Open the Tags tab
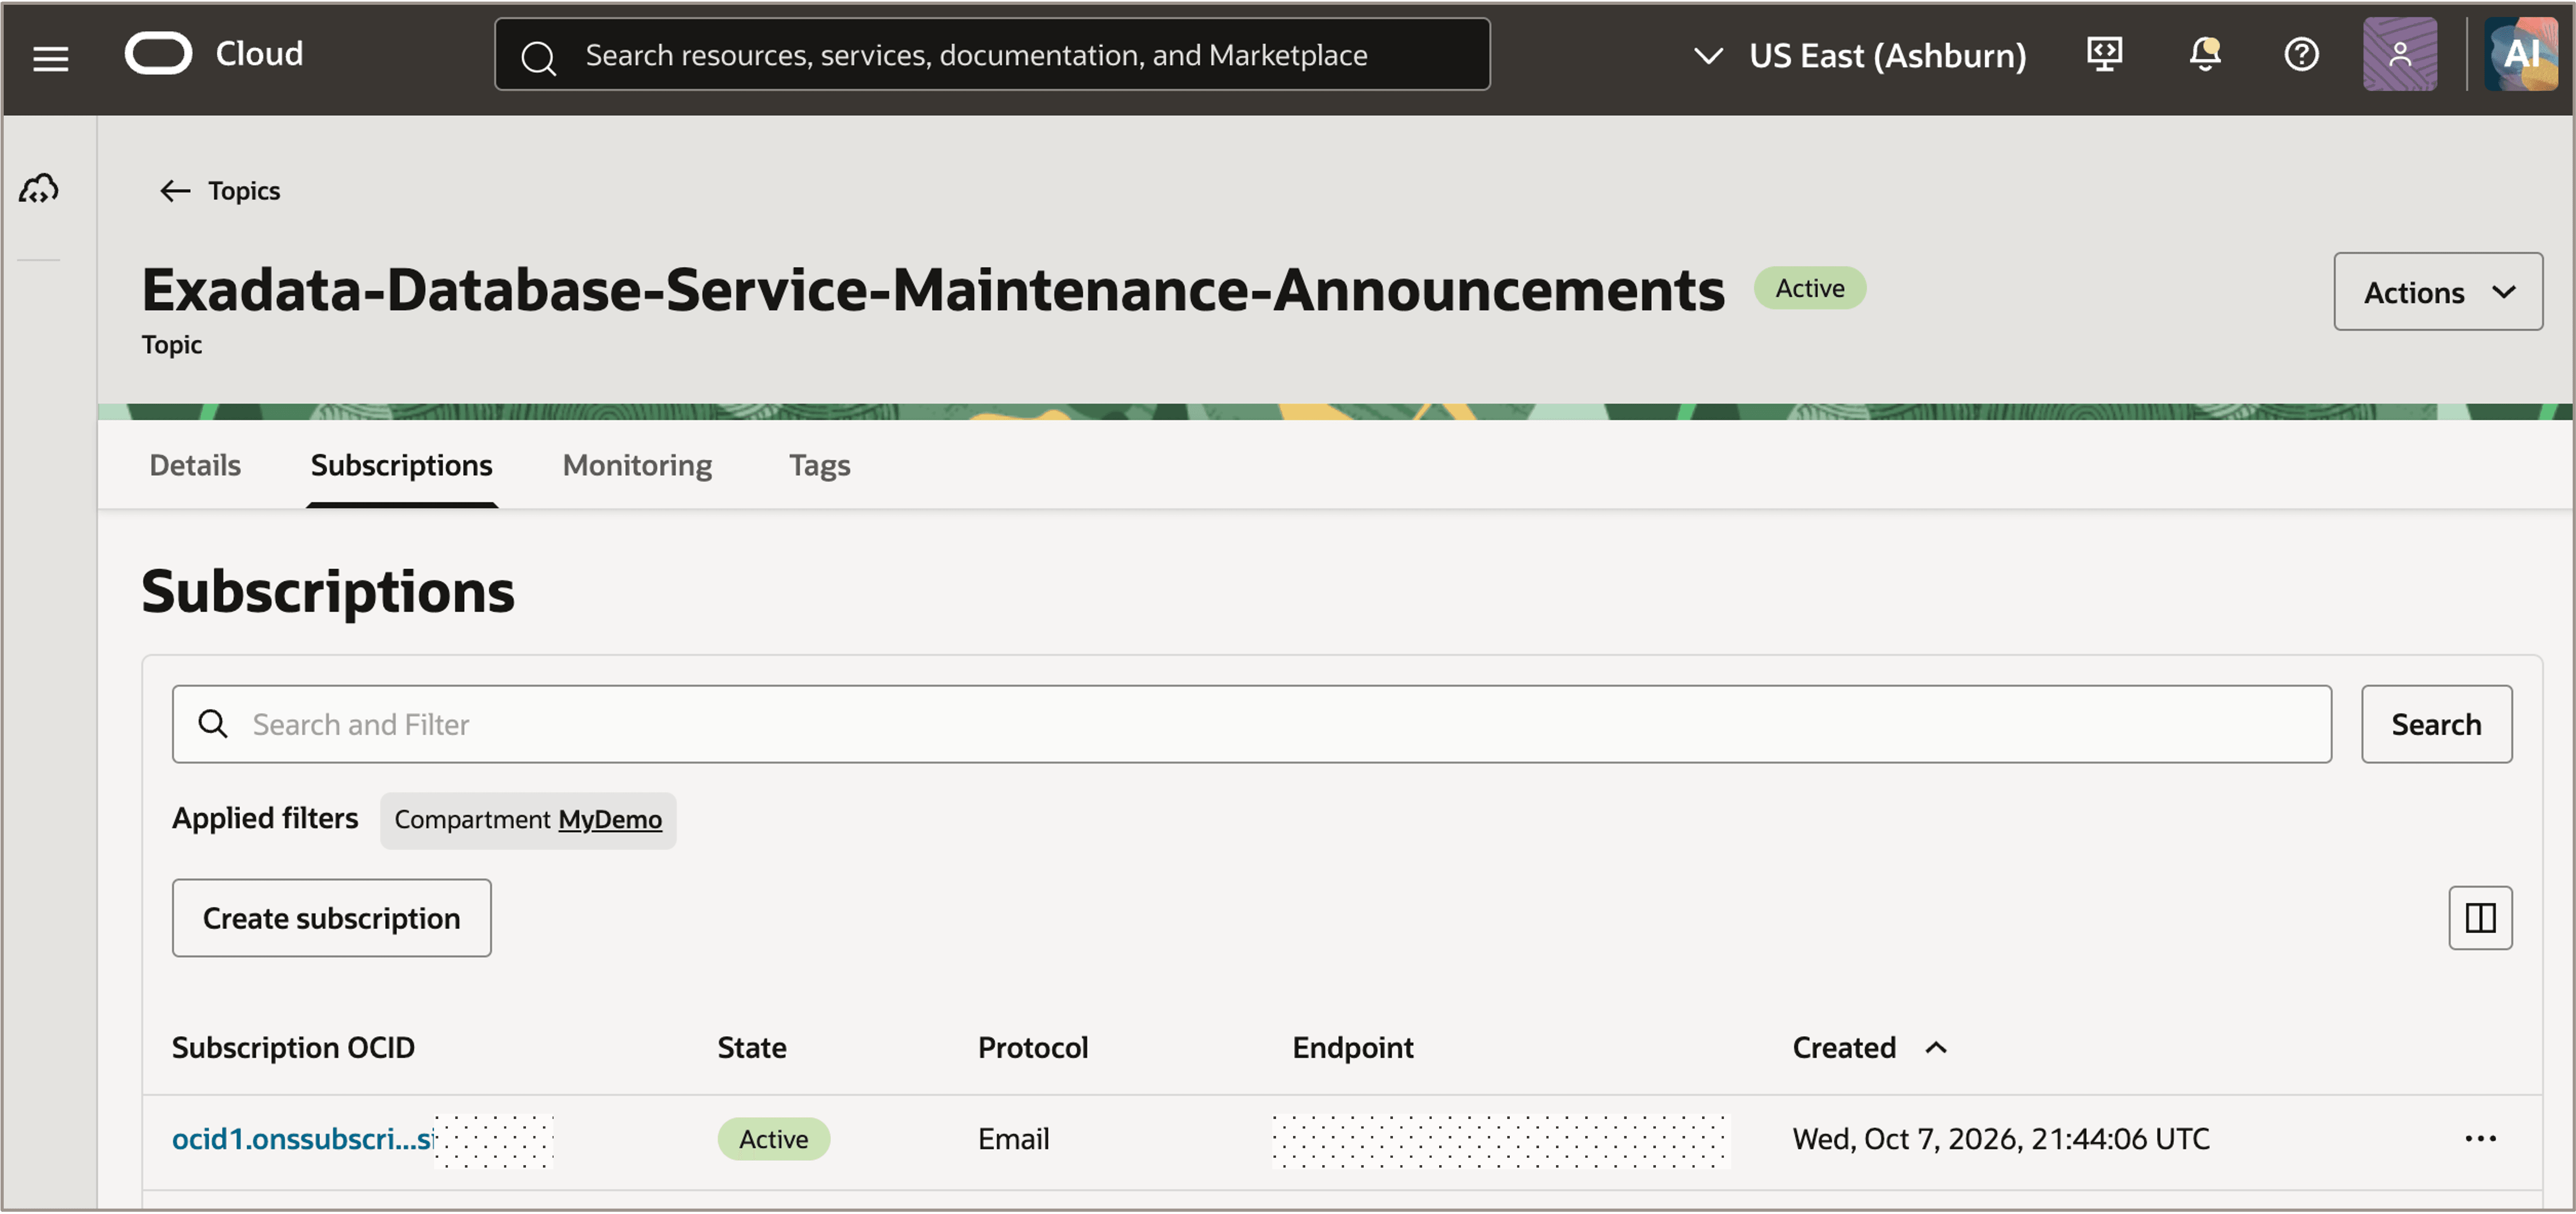This screenshot has width=2576, height=1214. tap(819, 464)
